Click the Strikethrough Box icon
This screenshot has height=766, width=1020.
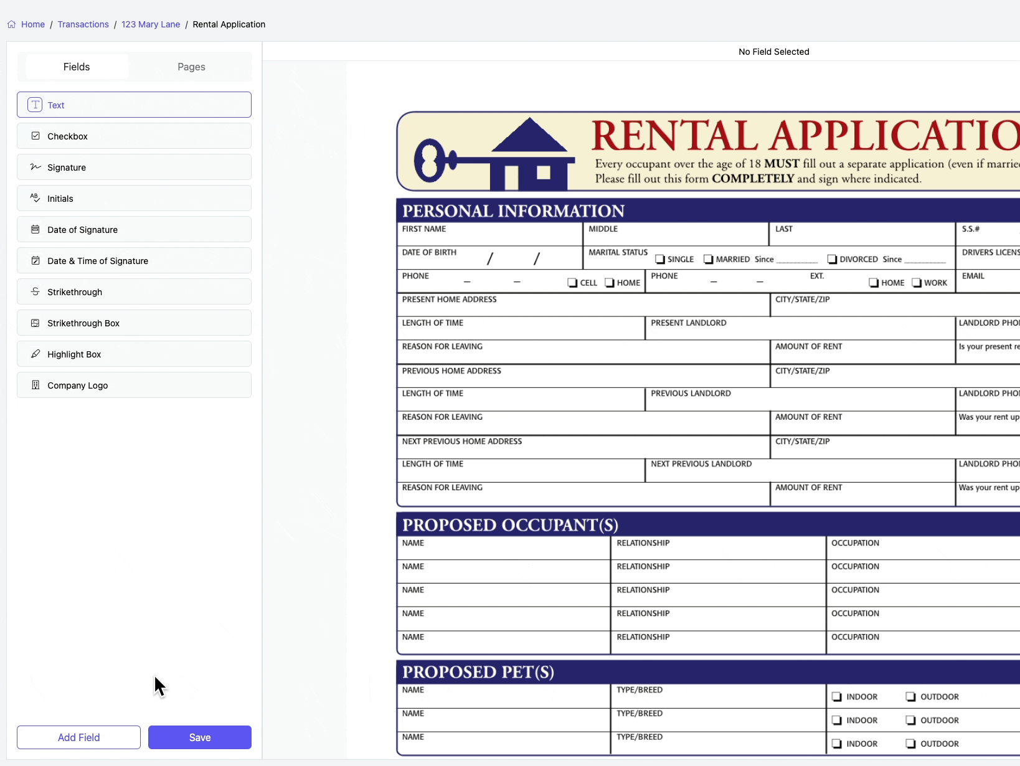coord(35,323)
